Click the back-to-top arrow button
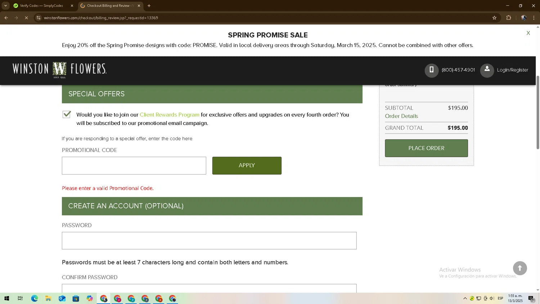540x304 pixels. pyautogui.click(x=520, y=268)
